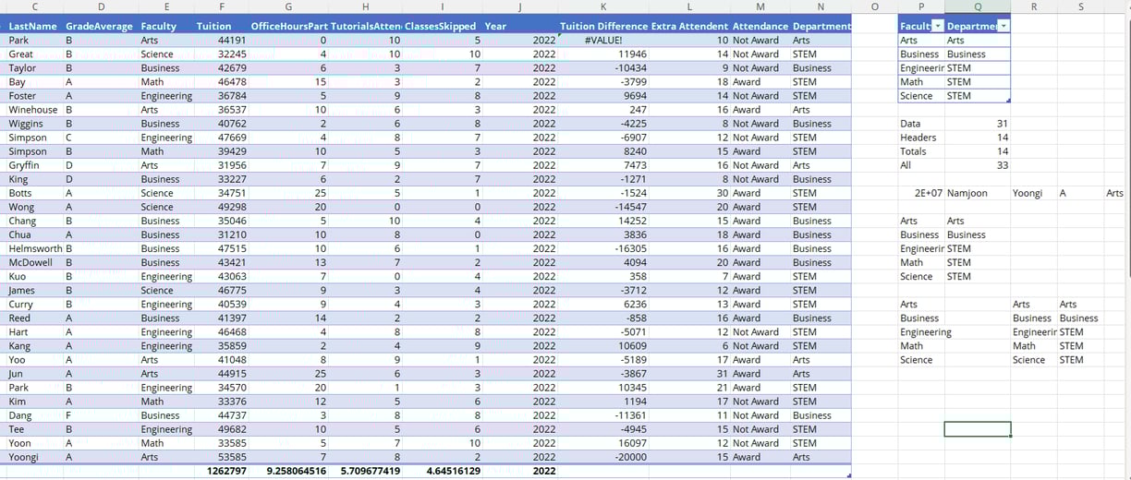Viewport: 1131px width, 480px height.
Task: Select column F header
Action: pos(222,6)
